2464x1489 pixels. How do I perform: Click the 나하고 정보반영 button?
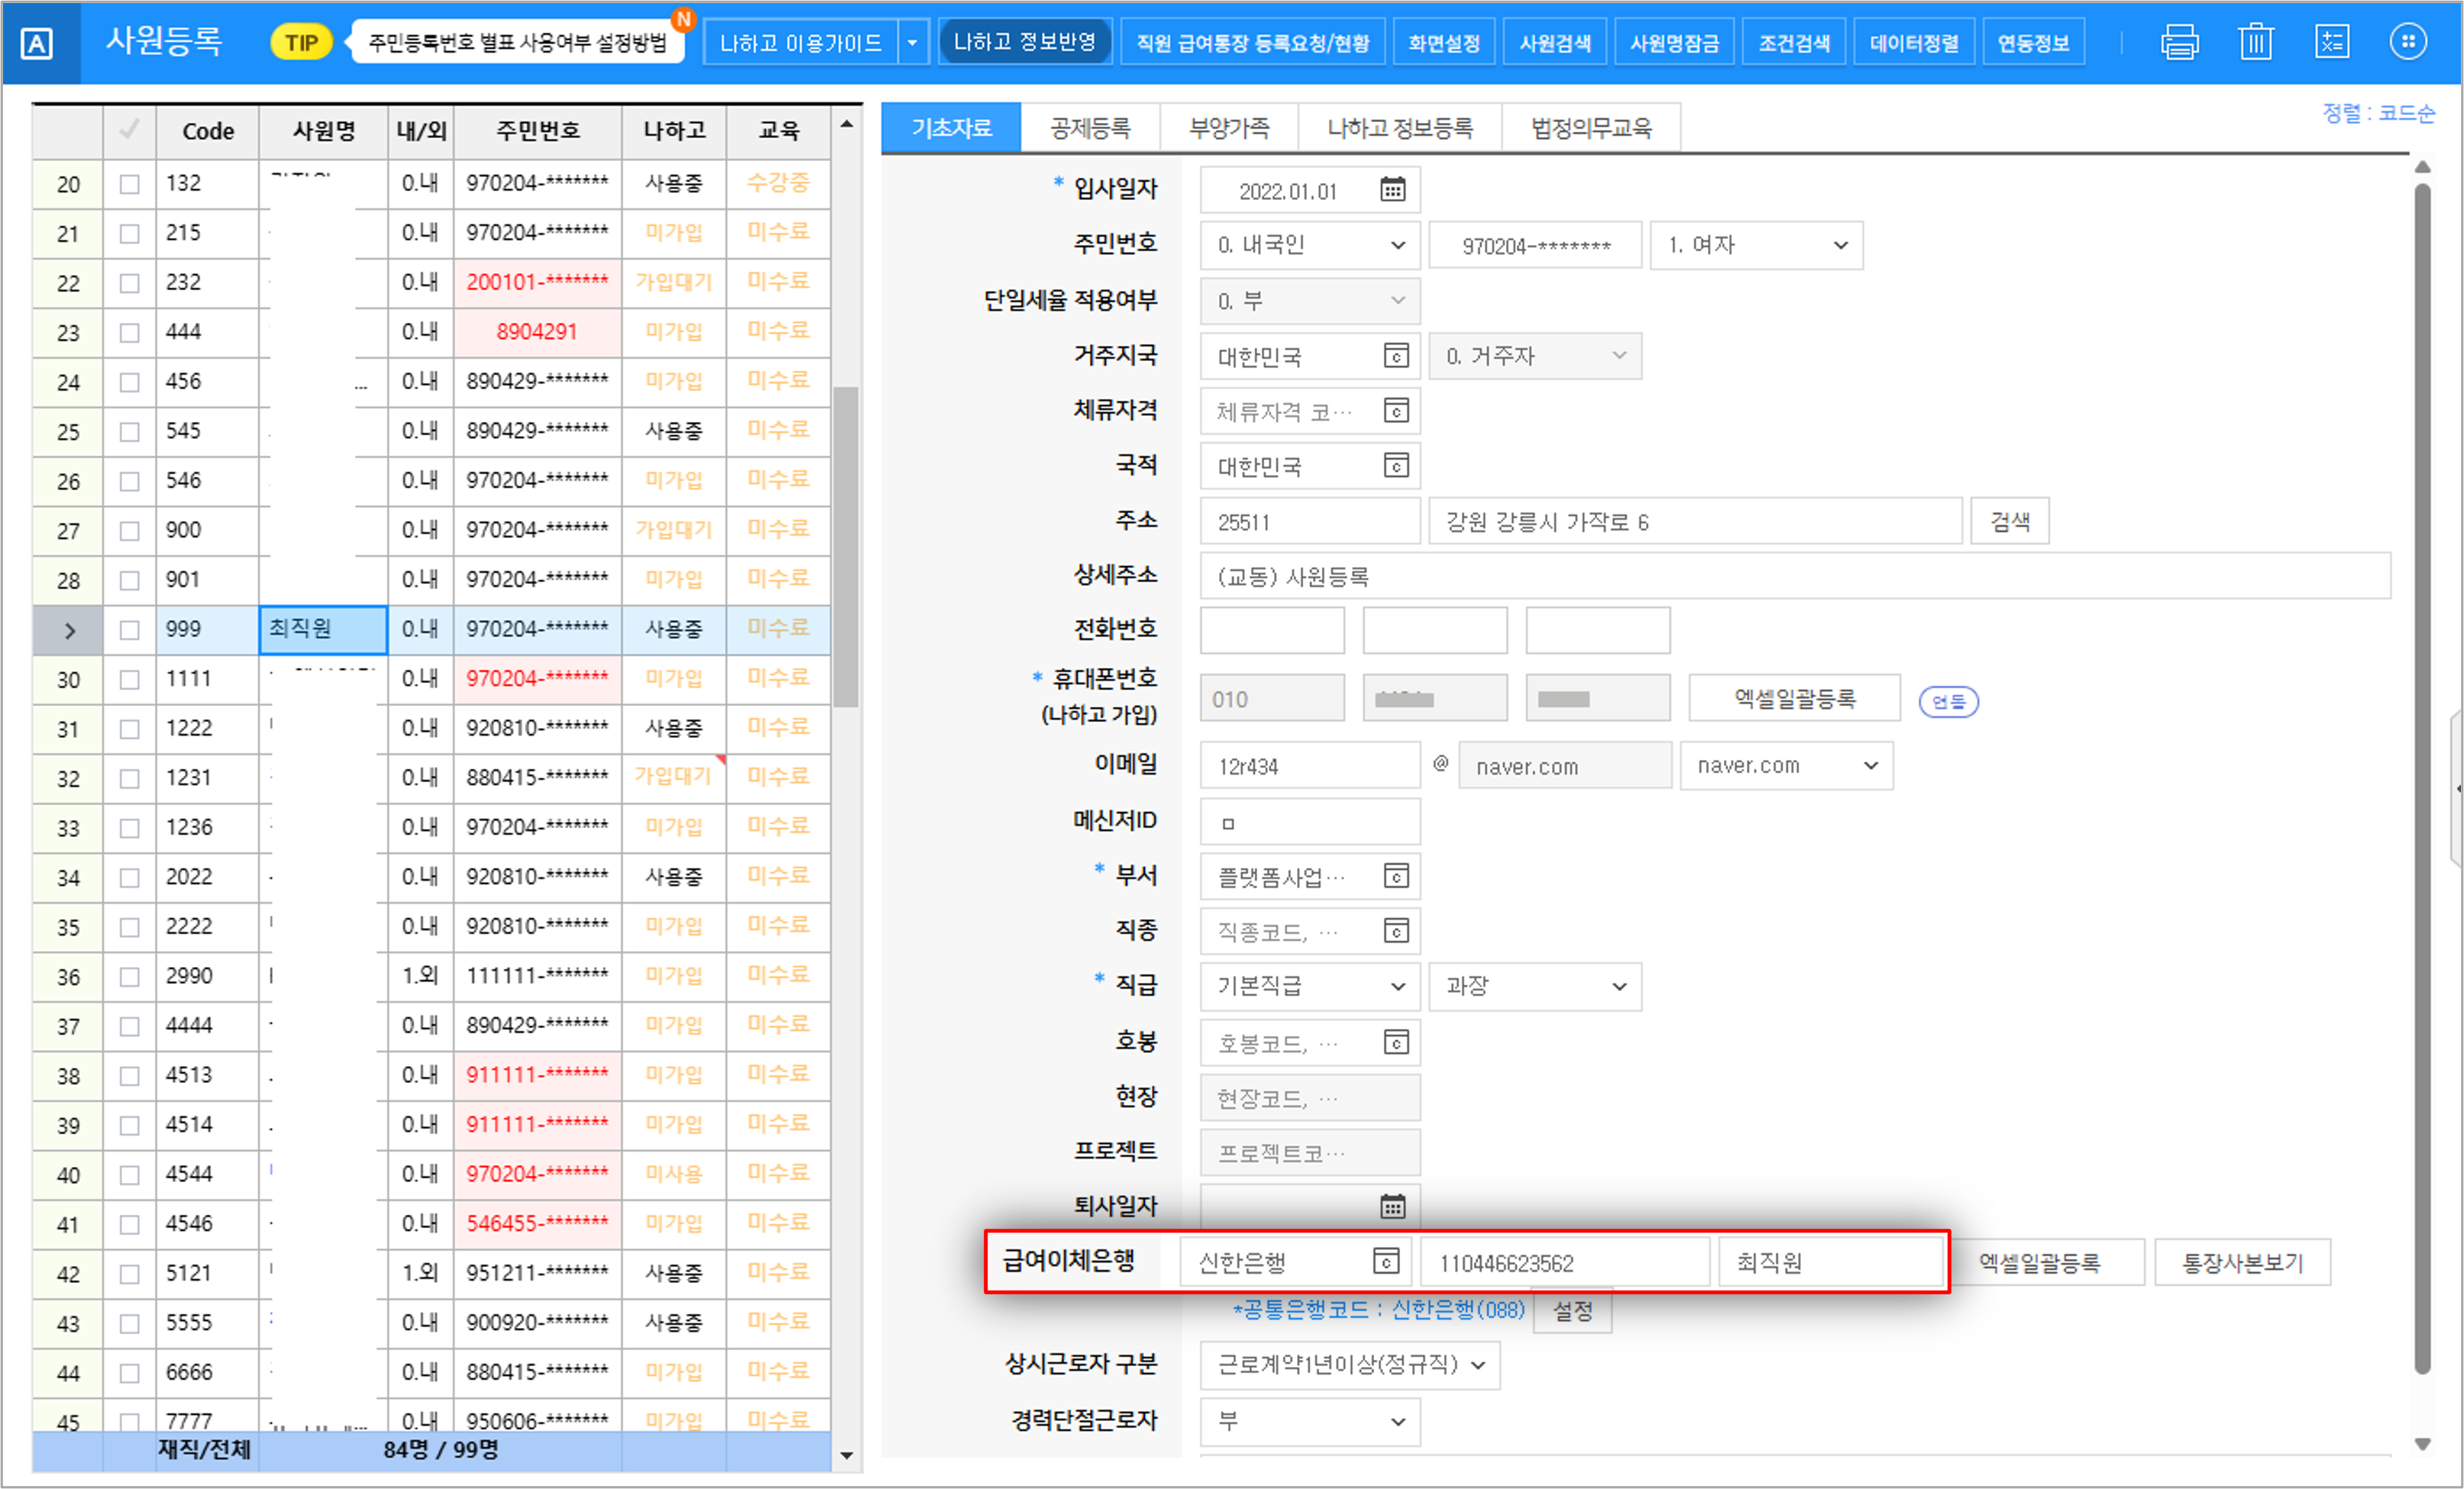pyautogui.click(x=1025, y=42)
